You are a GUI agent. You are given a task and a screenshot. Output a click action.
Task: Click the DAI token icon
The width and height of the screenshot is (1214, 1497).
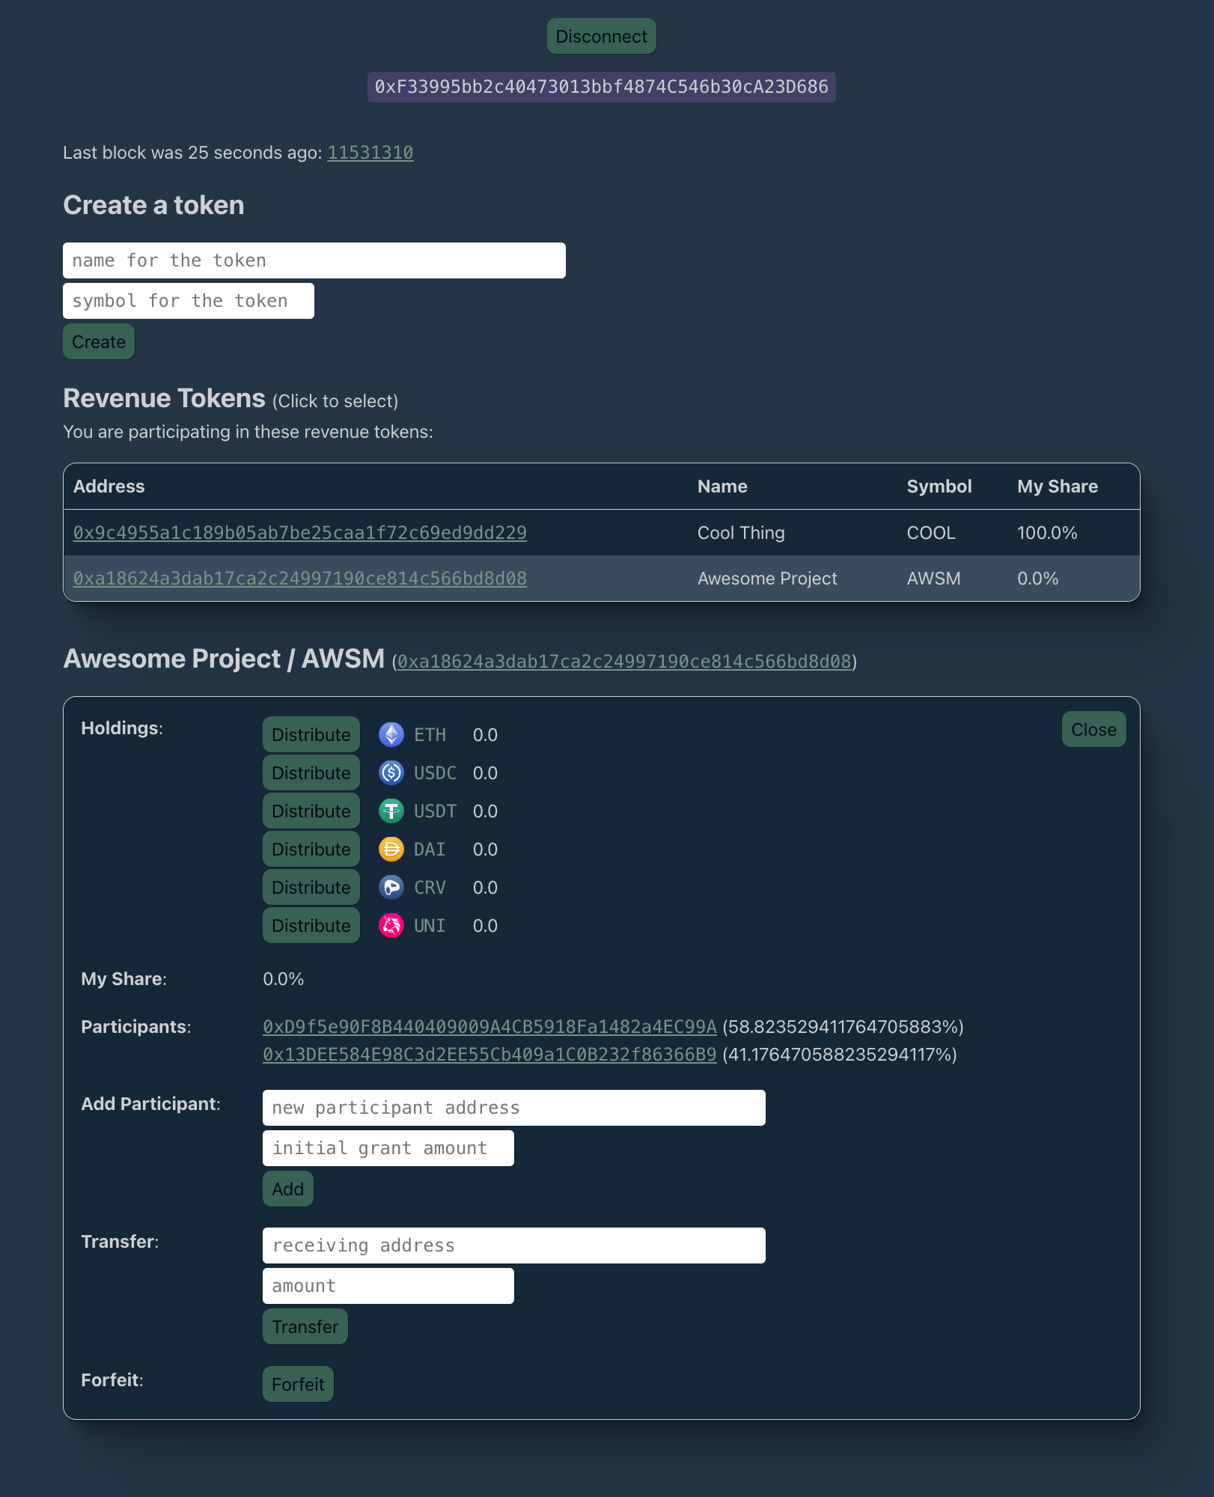point(391,850)
